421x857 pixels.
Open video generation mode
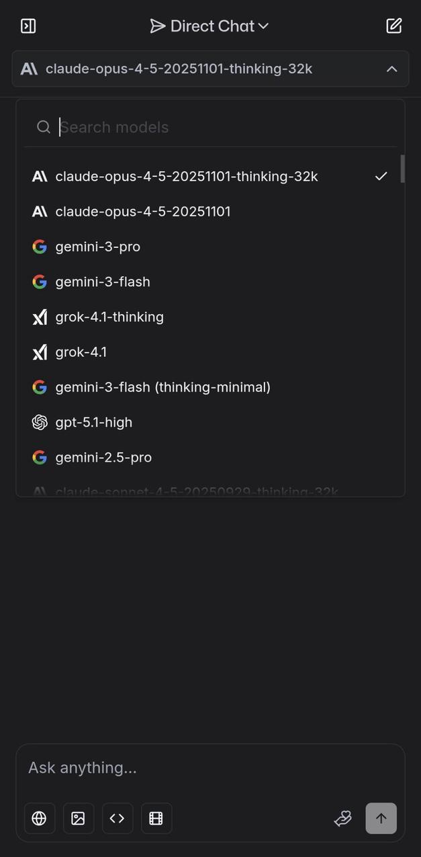tap(156, 818)
